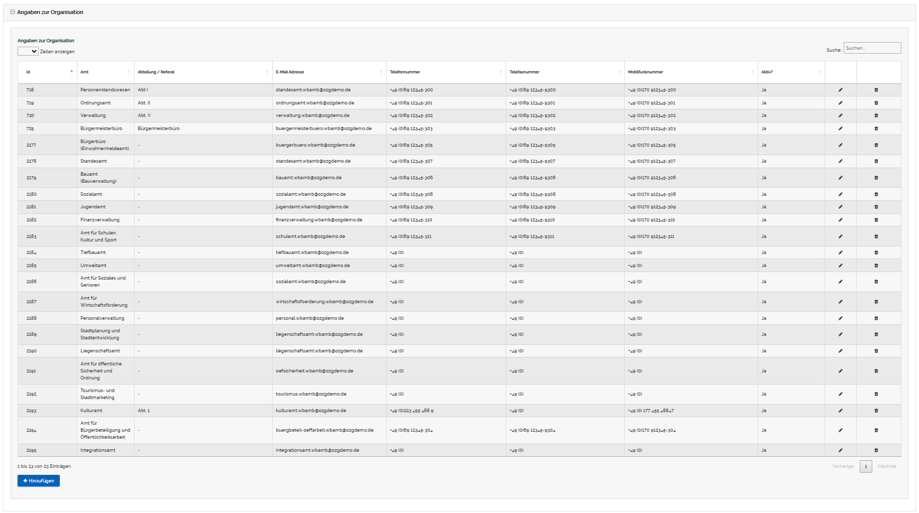The width and height of the screenshot is (919, 513).
Task: Delete the Ordnungsamt entry via trash icon
Action: [x=876, y=103]
